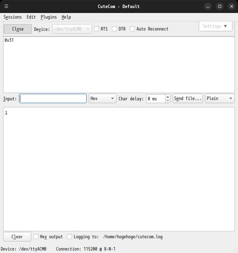Minimize the CuteCom window
This screenshot has height=253, width=238.
pos(208,6)
